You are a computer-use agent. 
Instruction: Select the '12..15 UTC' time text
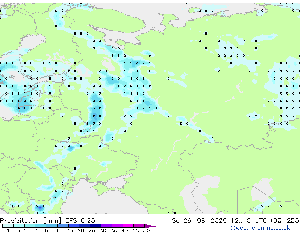pos(249,220)
